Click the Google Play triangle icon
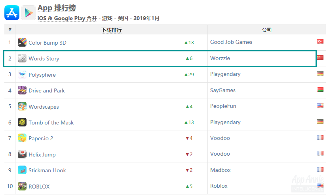This screenshot has width=329, height=196. pyautogui.click(x=29, y=13)
